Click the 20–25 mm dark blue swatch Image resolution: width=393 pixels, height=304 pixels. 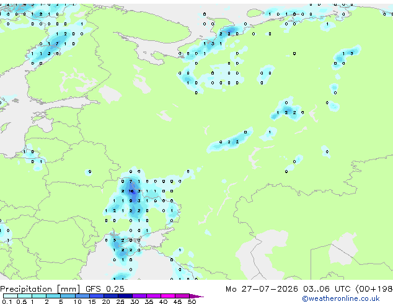click(x=110, y=296)
